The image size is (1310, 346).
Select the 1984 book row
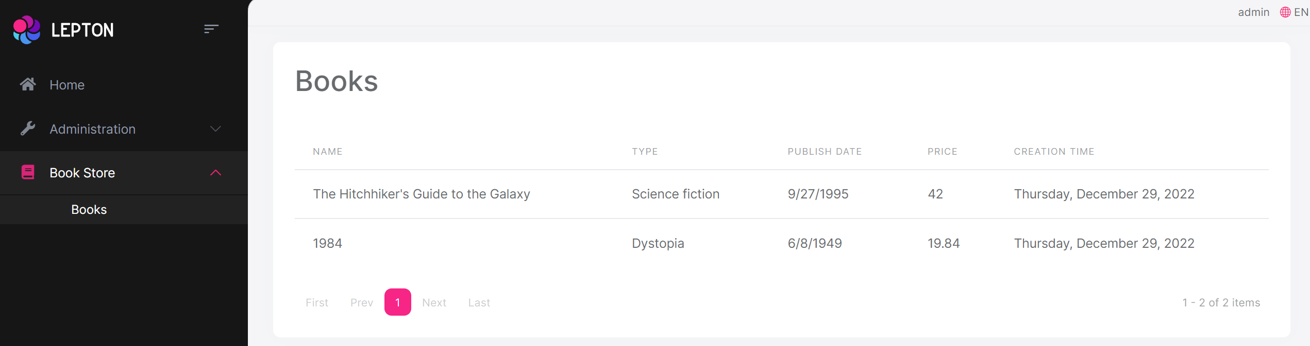point(328,243)
